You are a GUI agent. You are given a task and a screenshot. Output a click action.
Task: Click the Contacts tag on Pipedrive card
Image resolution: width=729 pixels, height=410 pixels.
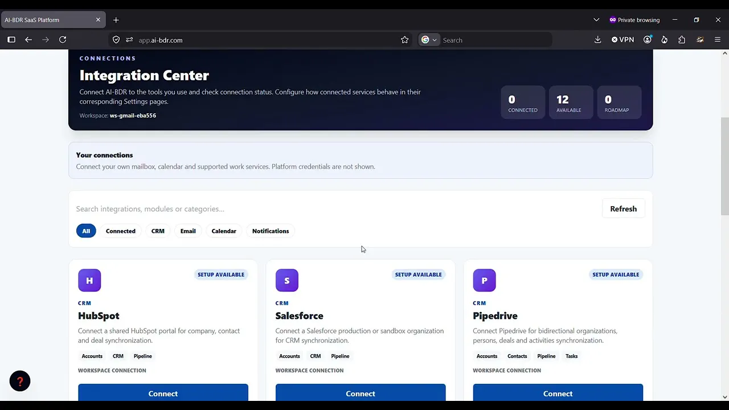coord(517,356)
